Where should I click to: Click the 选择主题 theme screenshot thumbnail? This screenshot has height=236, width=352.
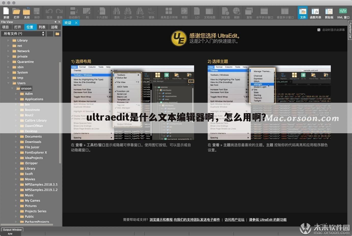269,103
